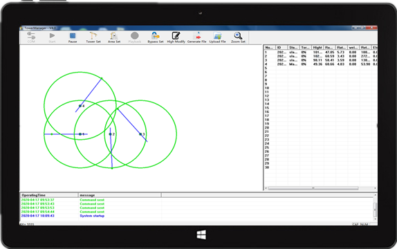Click the Hight column header
The height and width of the screenshot is (249, 397).
coord(317,47)
